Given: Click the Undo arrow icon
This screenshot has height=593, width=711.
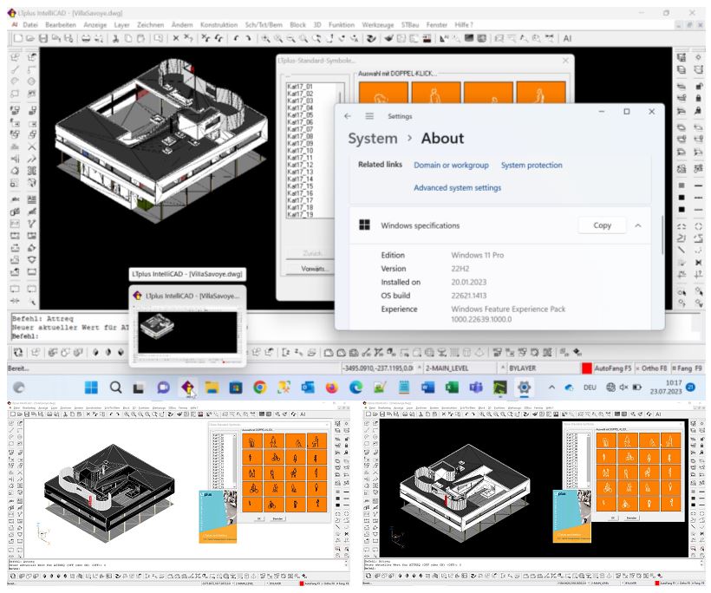Looking at the screenshot, I should tap(236, 38).
